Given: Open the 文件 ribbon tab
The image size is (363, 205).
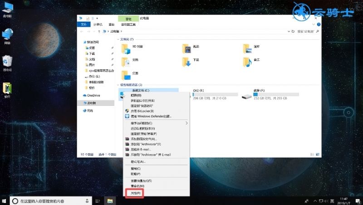Looking at the screenshot, I should pyautogui.click(x=83, y=24).
